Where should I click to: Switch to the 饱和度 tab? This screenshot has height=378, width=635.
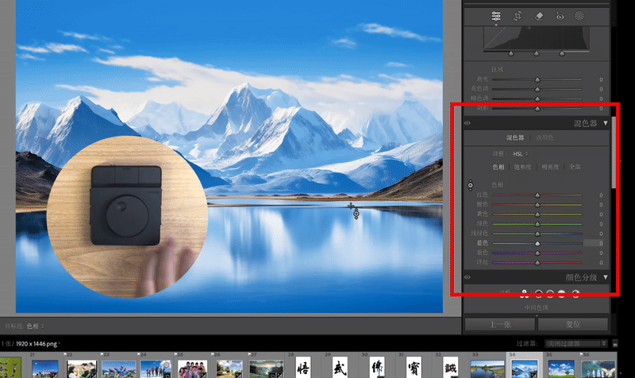(x=525, y=167)
